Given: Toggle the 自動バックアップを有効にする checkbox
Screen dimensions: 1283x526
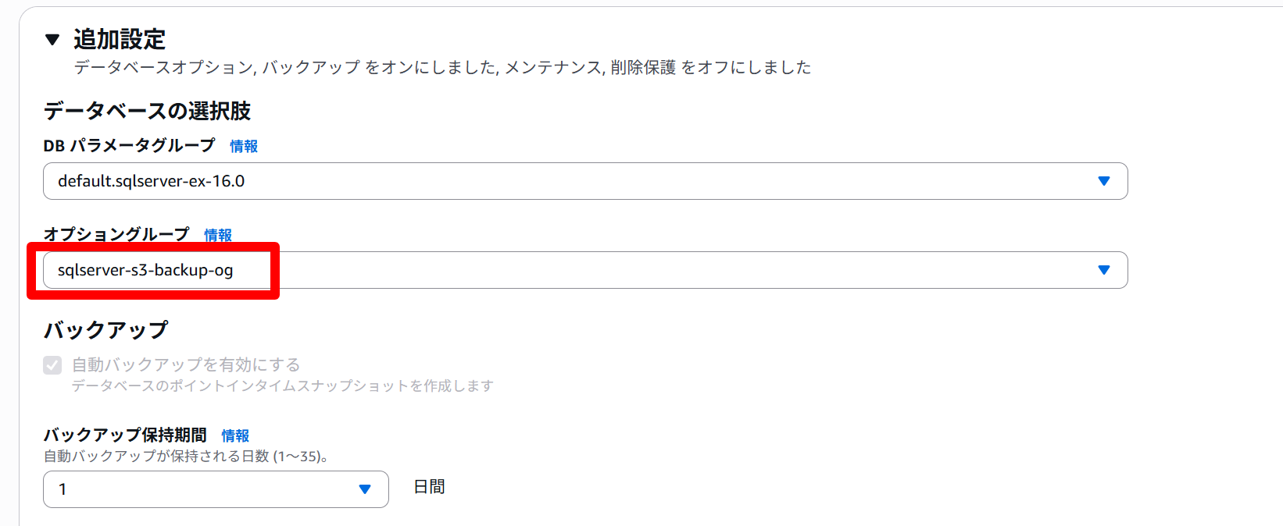Looking at the screenshot, I should 52,365.
